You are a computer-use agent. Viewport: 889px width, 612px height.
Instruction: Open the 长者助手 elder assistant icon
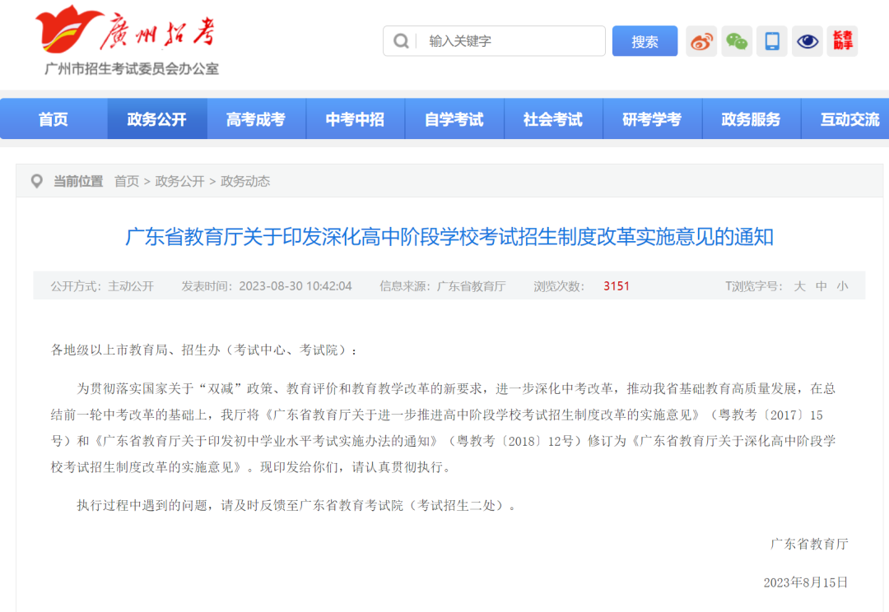[x=841, y=41]
